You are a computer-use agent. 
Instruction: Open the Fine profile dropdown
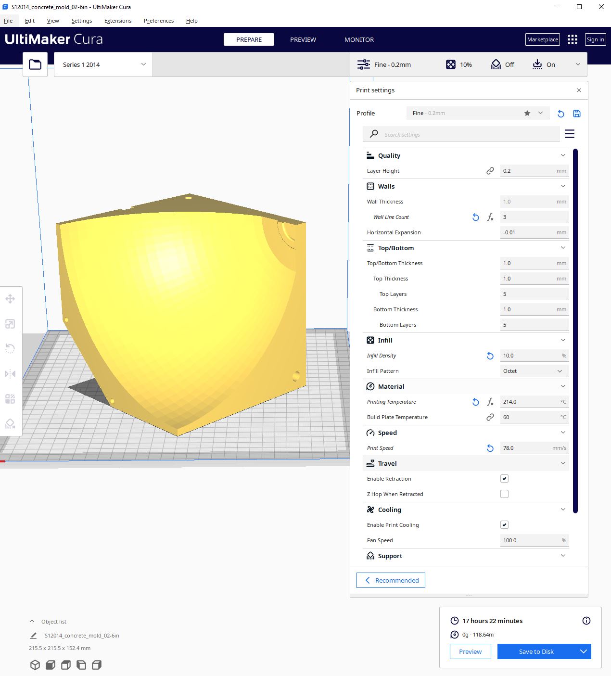(x=478, y=113)
